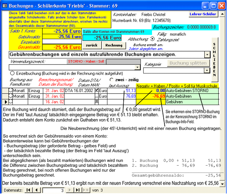Select the zwei-zeilig radio option
This screenshot has height=194, width=227.
click(x=110, y=80)
